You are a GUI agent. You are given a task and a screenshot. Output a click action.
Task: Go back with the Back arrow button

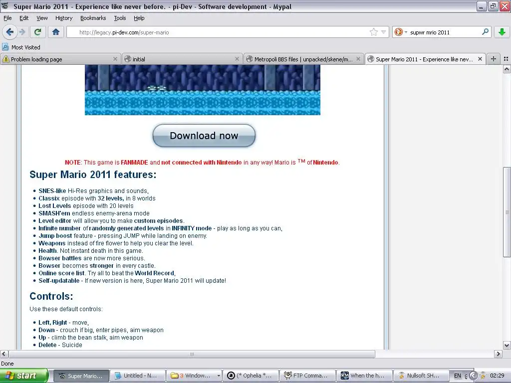(9, 32)
